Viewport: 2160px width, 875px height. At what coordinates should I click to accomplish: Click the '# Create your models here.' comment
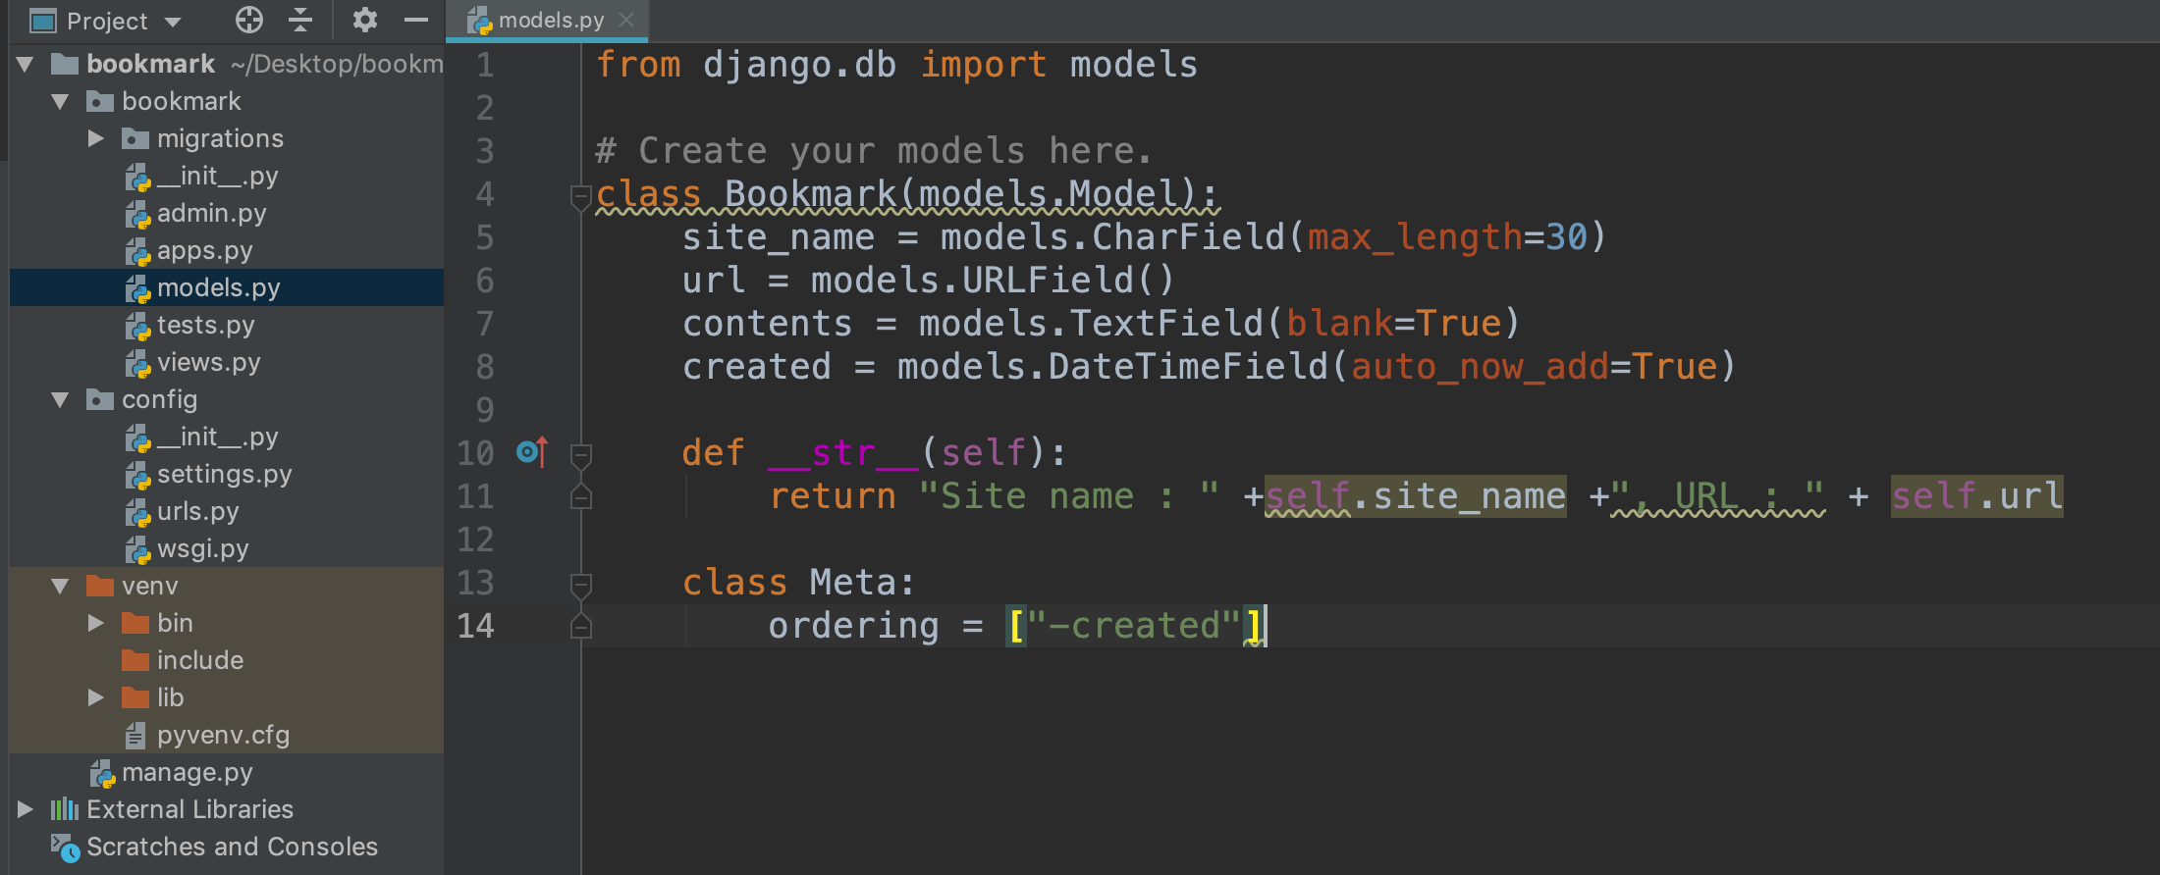point(873,151)
